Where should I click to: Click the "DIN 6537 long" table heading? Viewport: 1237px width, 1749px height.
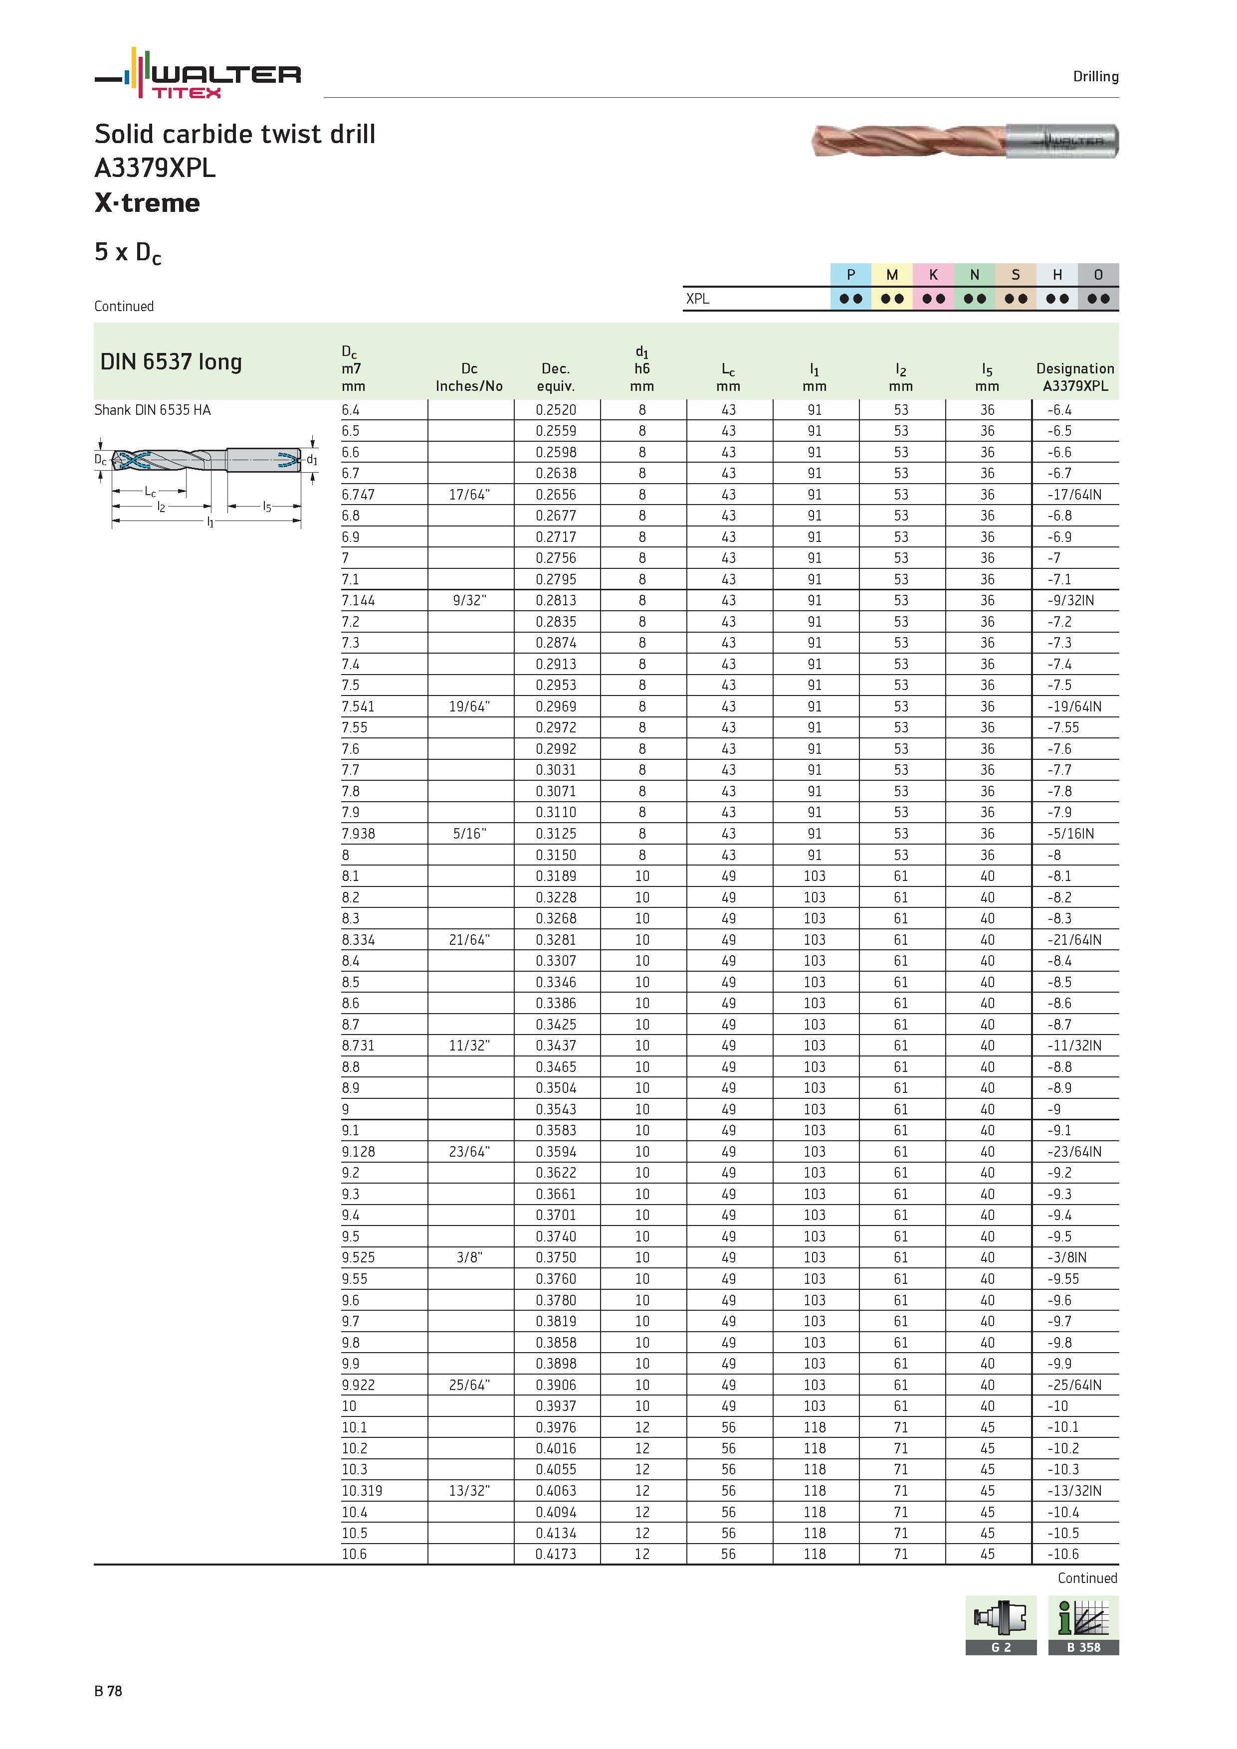(x=171, y=361)
